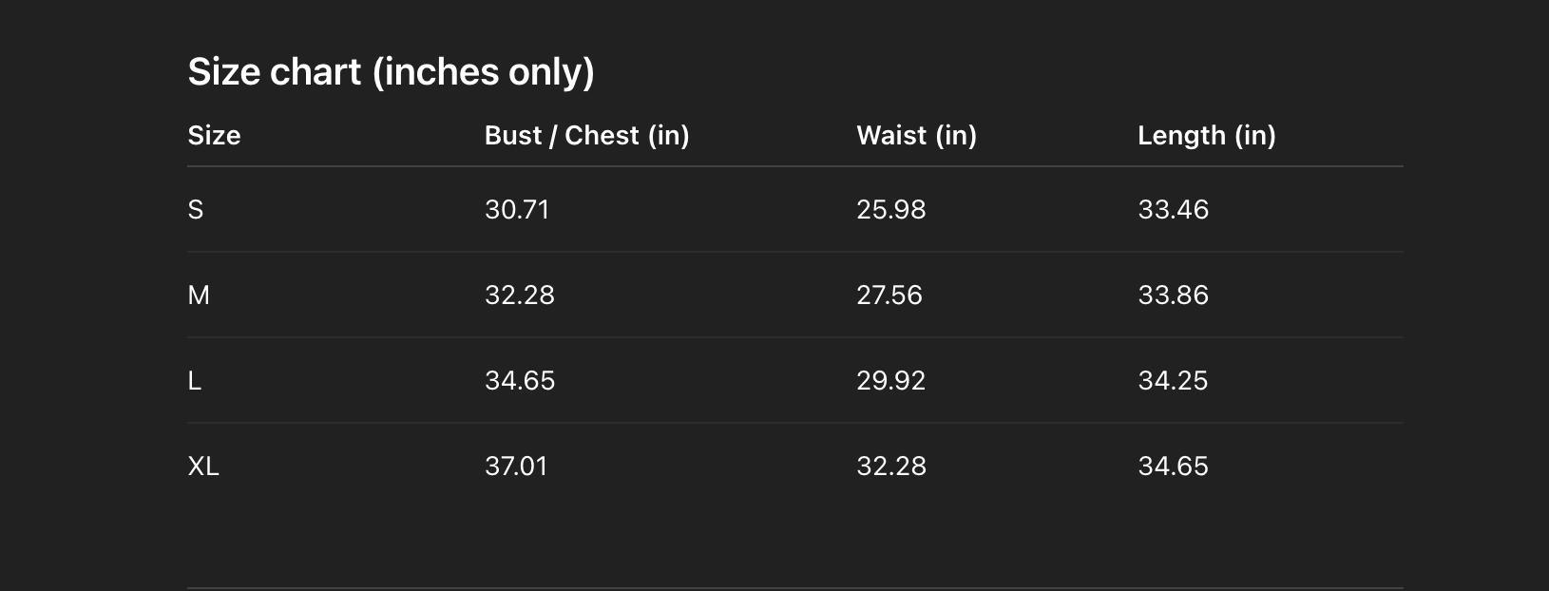Select the Bust / Chest (in) column header
Image resolution: width=1549 pixels, height=591 pixels.
586,136
